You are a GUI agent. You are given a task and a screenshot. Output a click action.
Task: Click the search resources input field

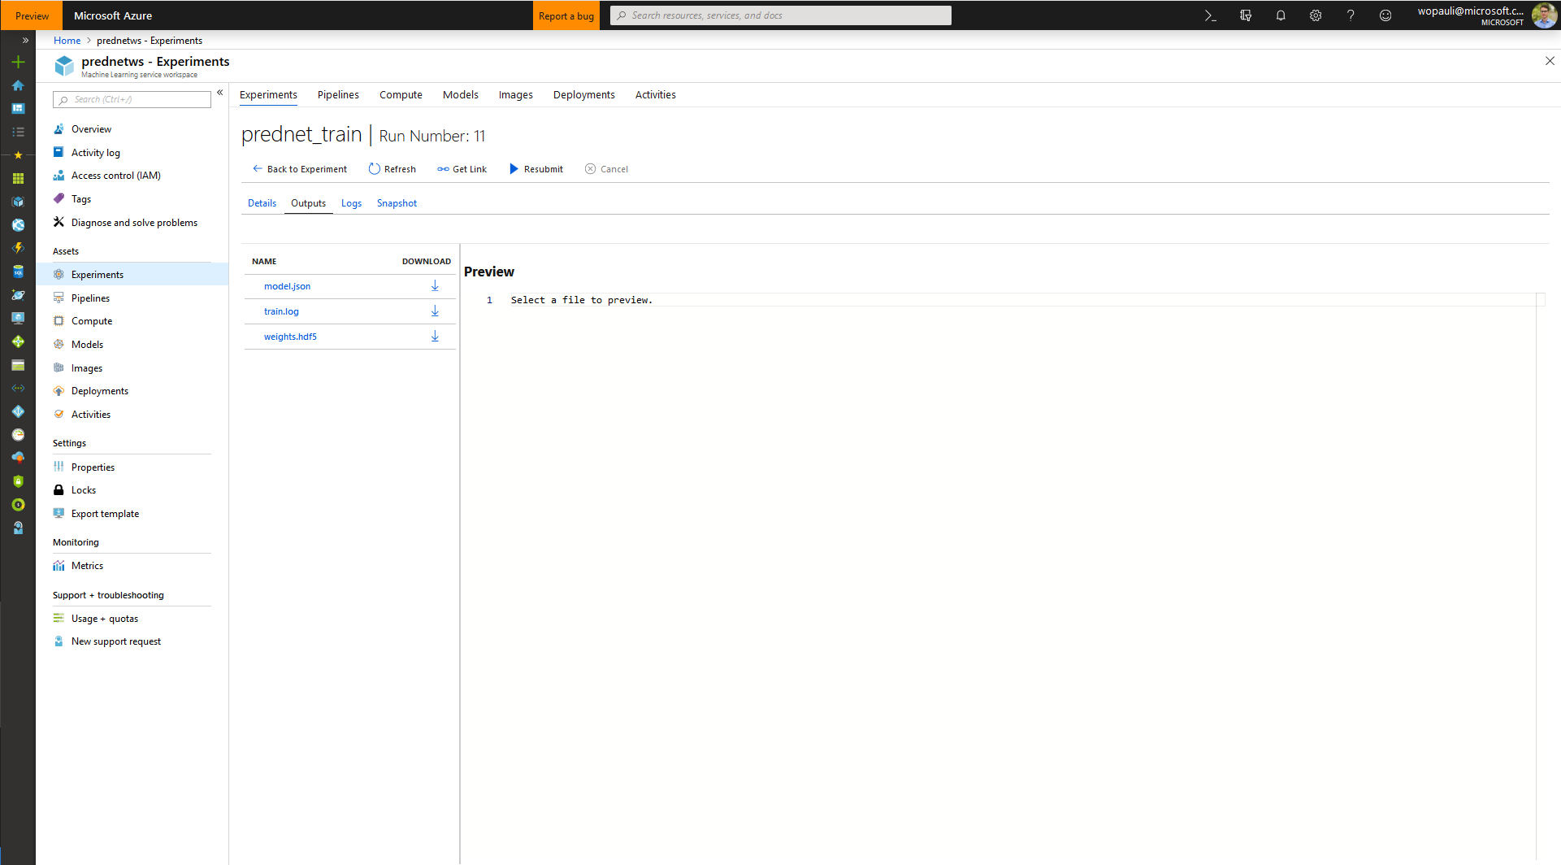[780, 15]
